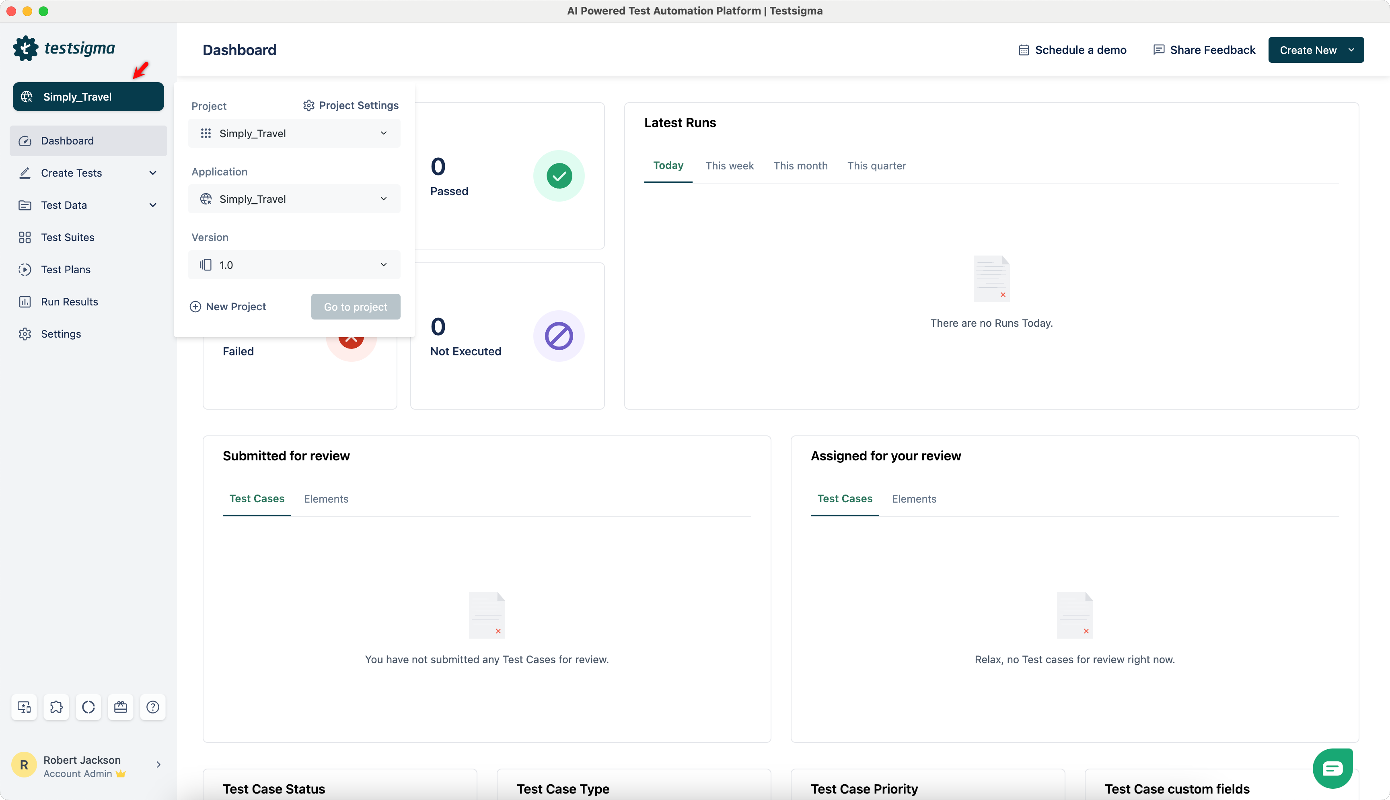Screen dimensions: 1390x800
Task: Expand the Test Data submenu chevron
Action: tap(153, 205)
